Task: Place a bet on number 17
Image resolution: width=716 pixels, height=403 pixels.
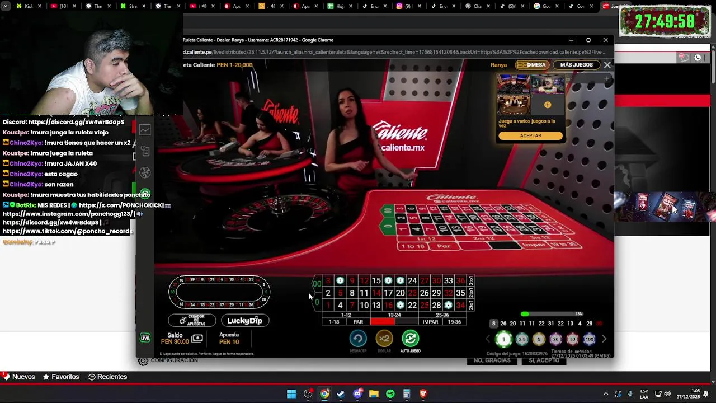Action: 388,293
